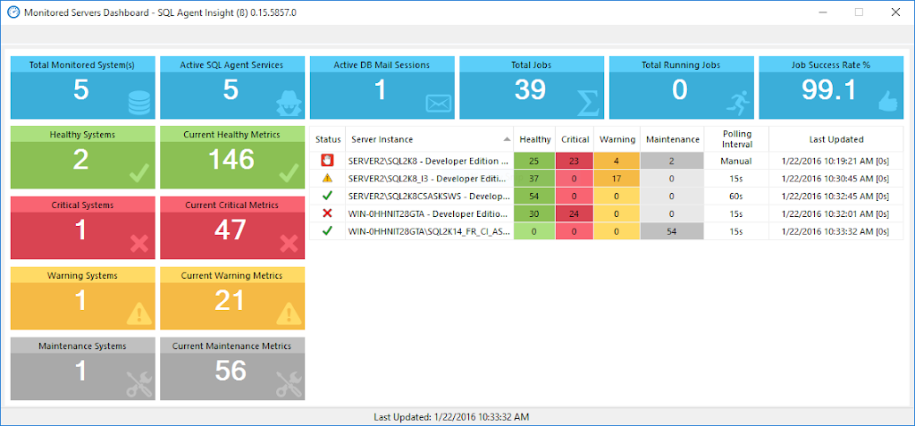Select the WIN-0HHNIT28GTA - Developer Edition instance name
The width and height of the screenshot is (915, 426).
pos(428,213)
